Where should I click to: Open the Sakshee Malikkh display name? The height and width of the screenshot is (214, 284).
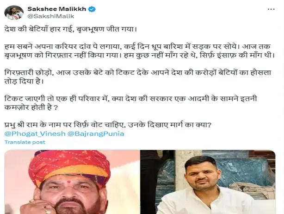[57, 9]
